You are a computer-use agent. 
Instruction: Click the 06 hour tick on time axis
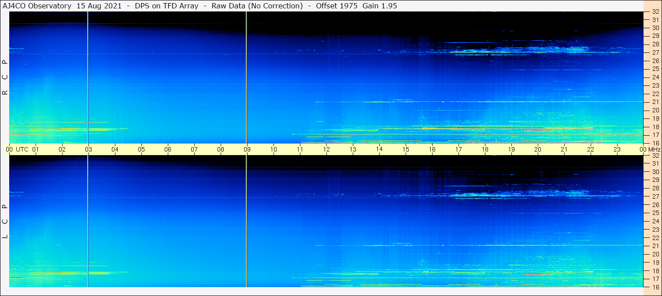(x=168, y=149)
